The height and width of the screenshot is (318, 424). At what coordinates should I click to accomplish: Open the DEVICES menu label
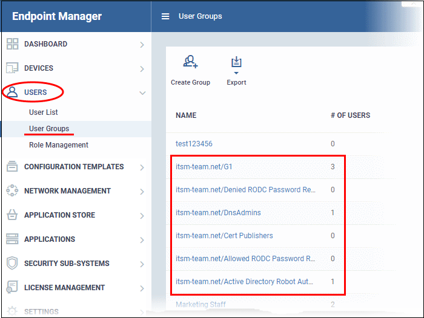39,68
